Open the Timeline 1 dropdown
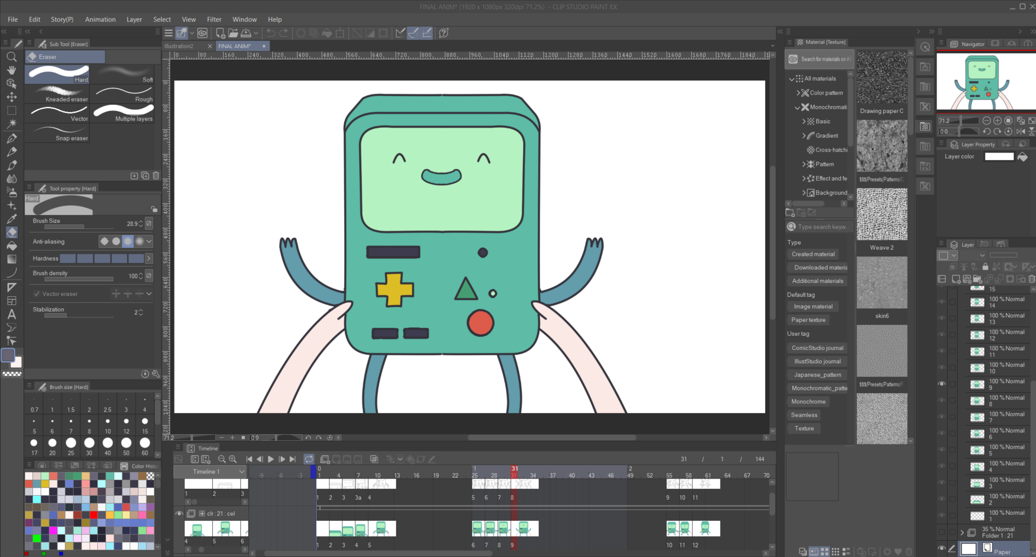This screenshot has height=557, width=1036. click(210, 472)
